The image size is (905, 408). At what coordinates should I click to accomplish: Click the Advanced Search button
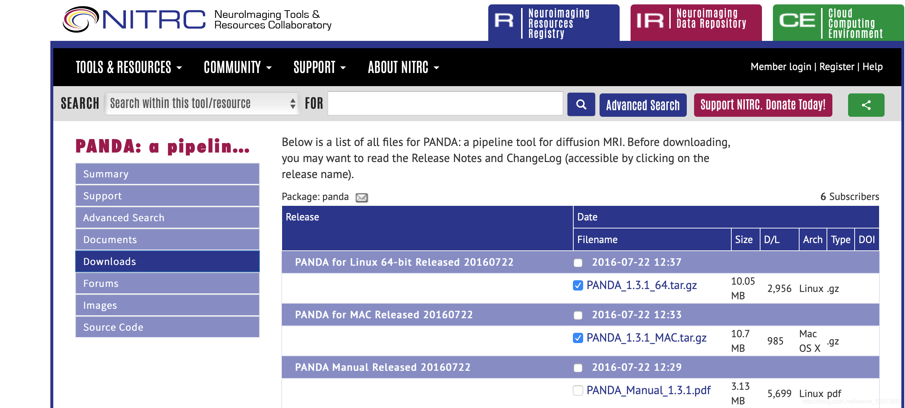coord(643,105)
